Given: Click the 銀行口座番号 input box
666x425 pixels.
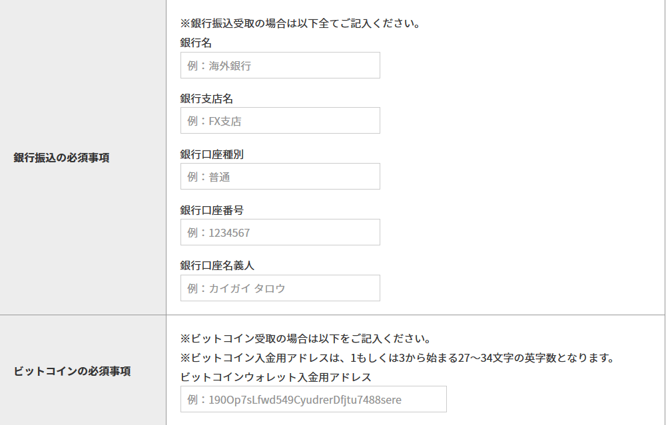Looking at the screenshot, I should pyautogui.click(x=280, y=232).
